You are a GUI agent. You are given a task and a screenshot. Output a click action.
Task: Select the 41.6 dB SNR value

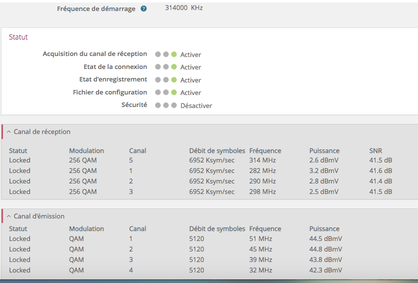pyautogui.click(x=380, y=170)
